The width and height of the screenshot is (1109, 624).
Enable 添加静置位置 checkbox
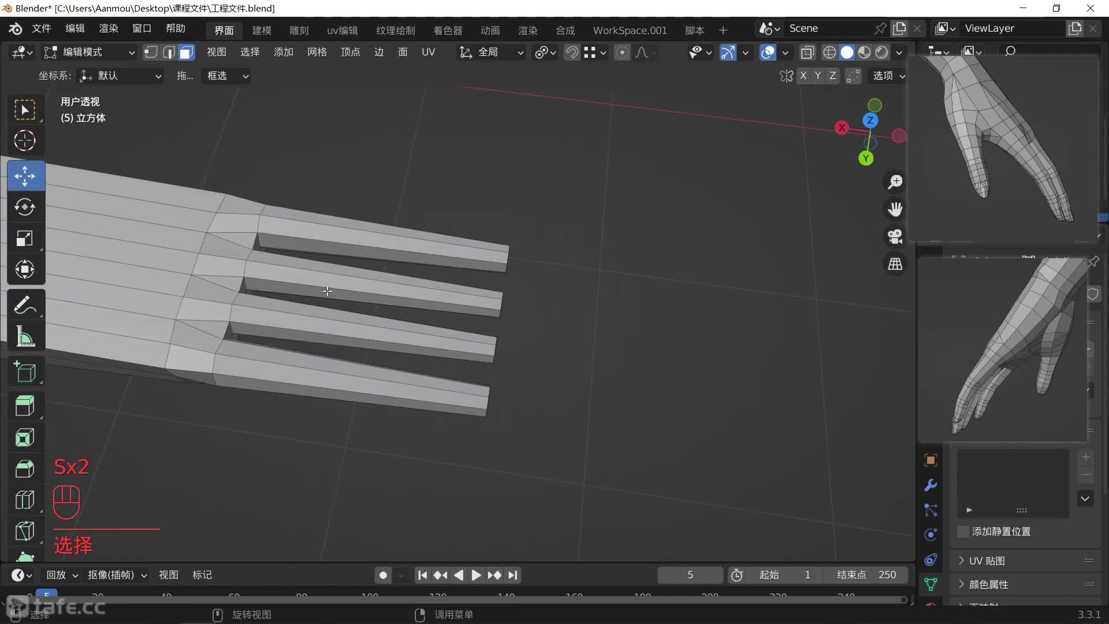(x=963, y=532)
